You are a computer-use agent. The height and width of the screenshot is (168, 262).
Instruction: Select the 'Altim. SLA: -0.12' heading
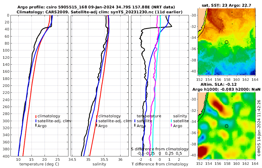tap(219, 84)
